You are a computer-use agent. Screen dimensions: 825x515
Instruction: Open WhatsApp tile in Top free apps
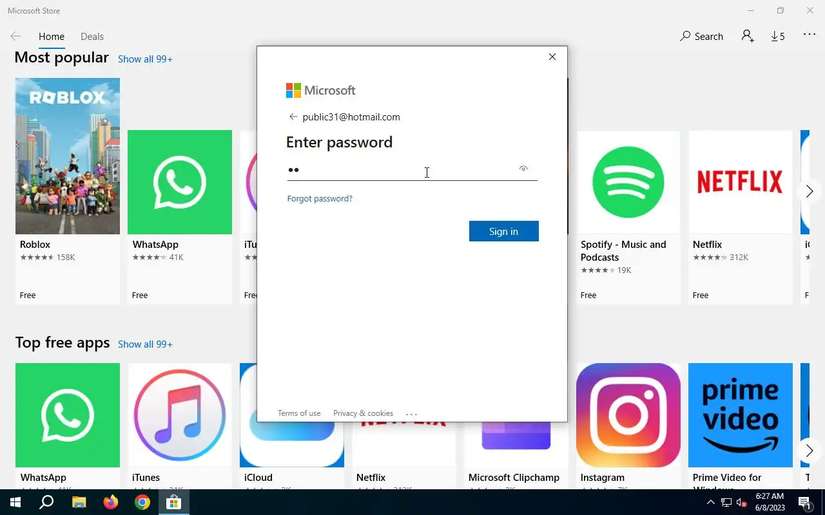click(x=68, y=425)
